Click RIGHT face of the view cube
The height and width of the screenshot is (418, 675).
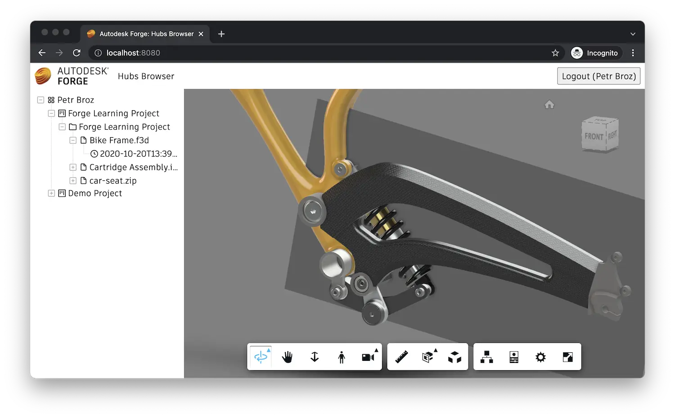point(612,135)
